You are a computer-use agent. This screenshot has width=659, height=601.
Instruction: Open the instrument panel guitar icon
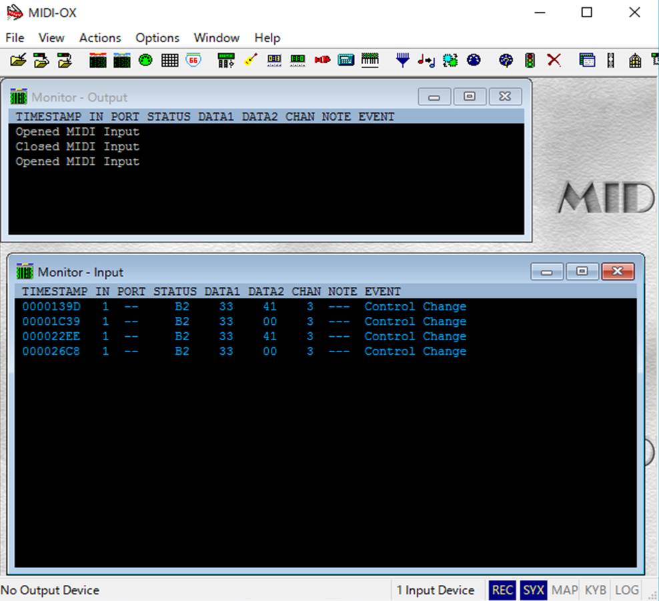(x=251, y=61)
